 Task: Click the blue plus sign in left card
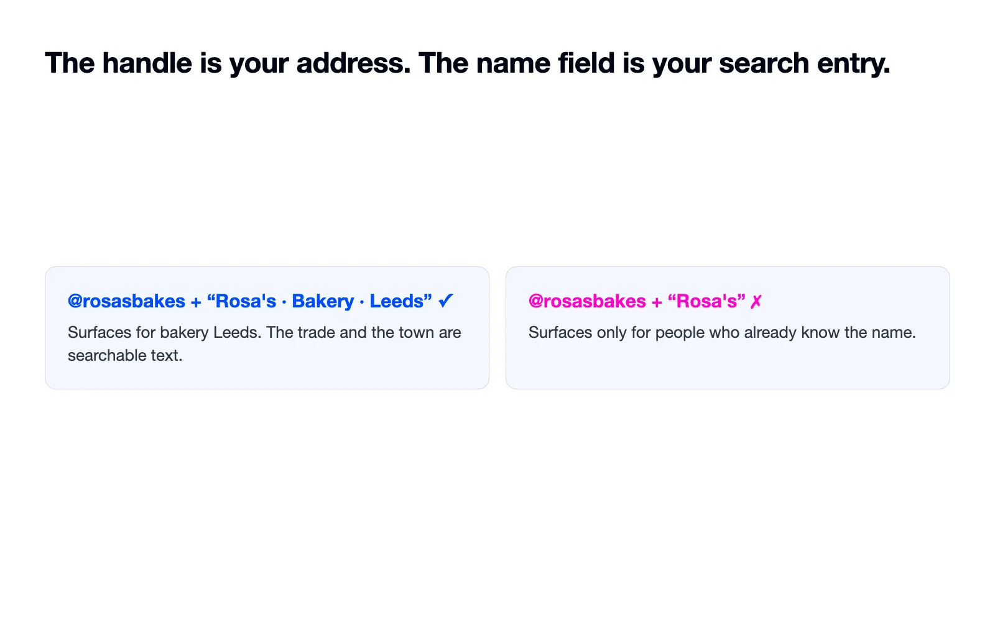196,302
